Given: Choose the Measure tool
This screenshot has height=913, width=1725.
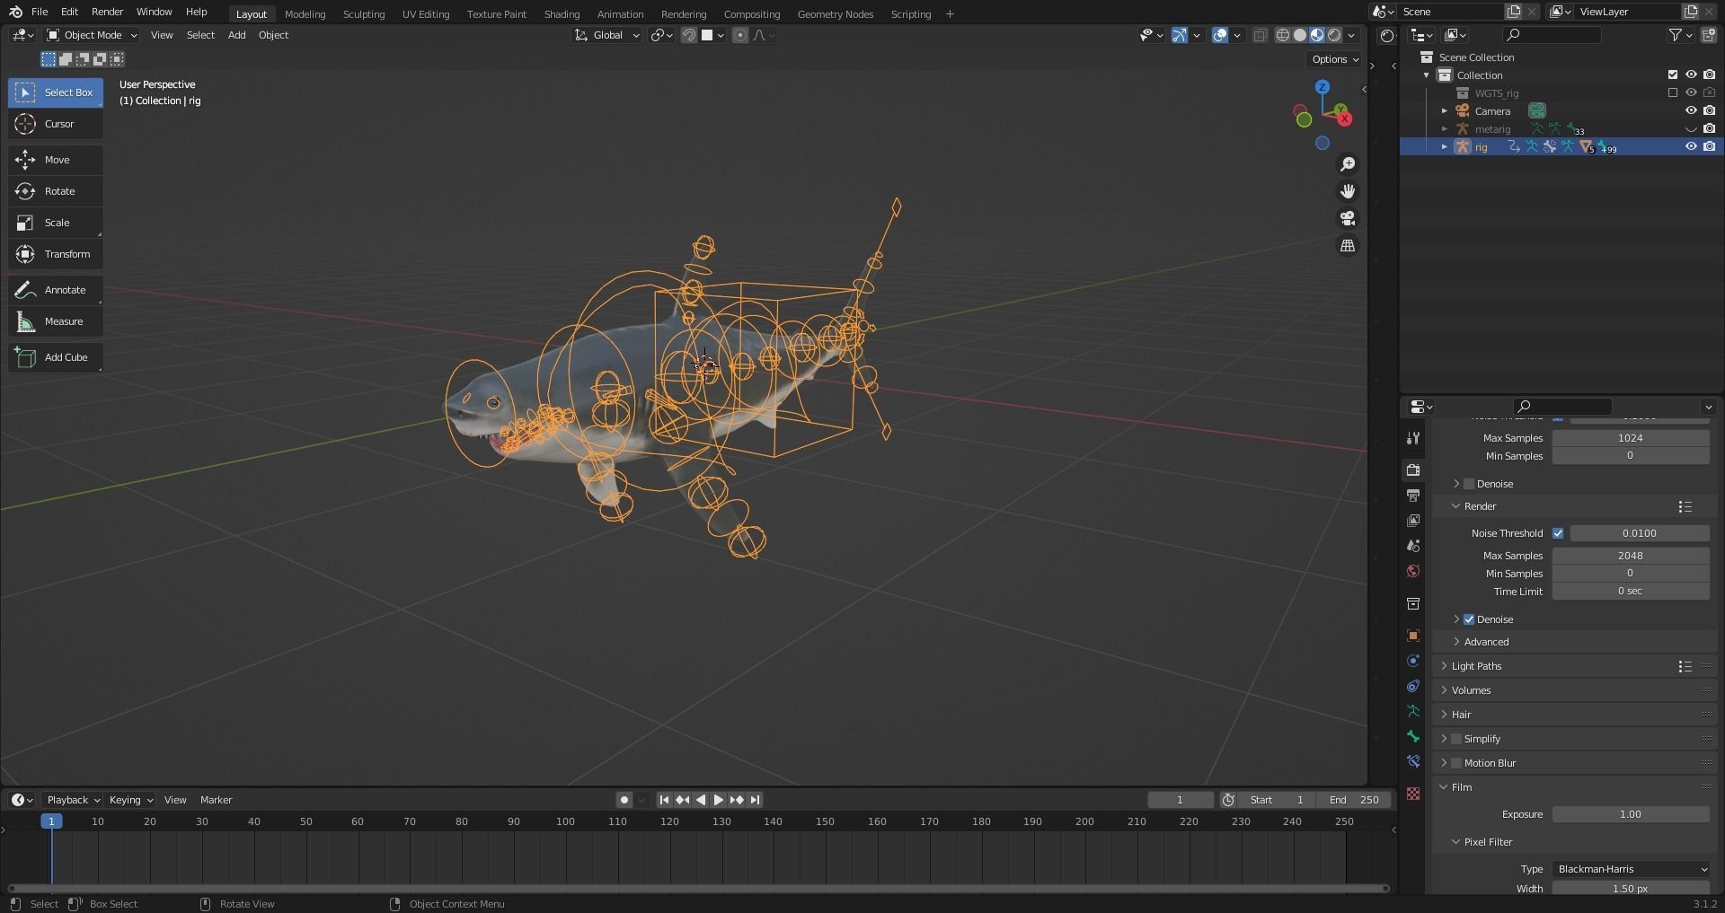Looking at the screenshot, I should click(56, 321).
